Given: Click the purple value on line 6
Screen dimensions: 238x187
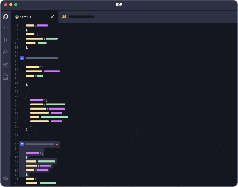Looking at the screenshot, I should pyautogui.click(x=42, y=25).
